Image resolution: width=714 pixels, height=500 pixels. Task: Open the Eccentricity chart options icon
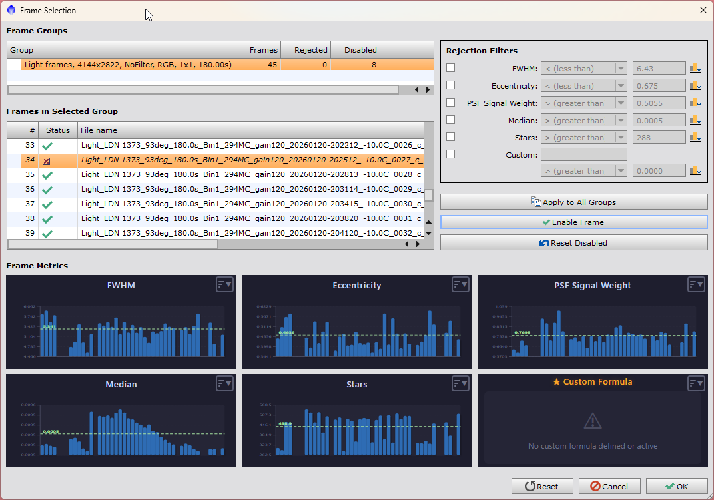(x=460, y=285)
